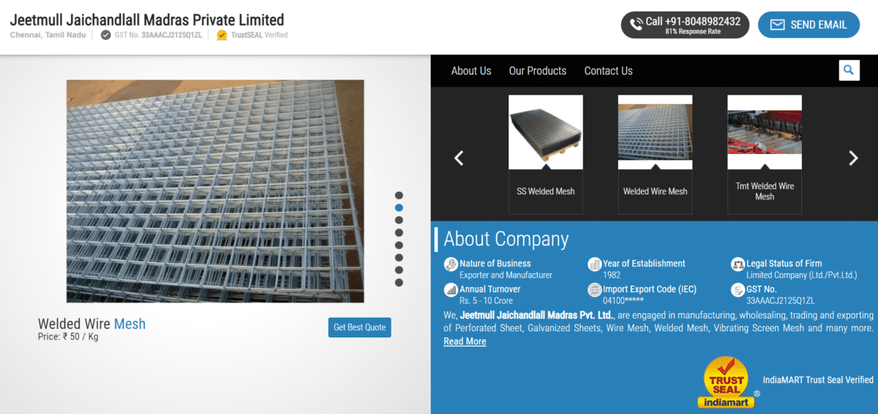This screenshot has width=878, height=414.
Task: Click the Send Email button
Action: [808, 25]
